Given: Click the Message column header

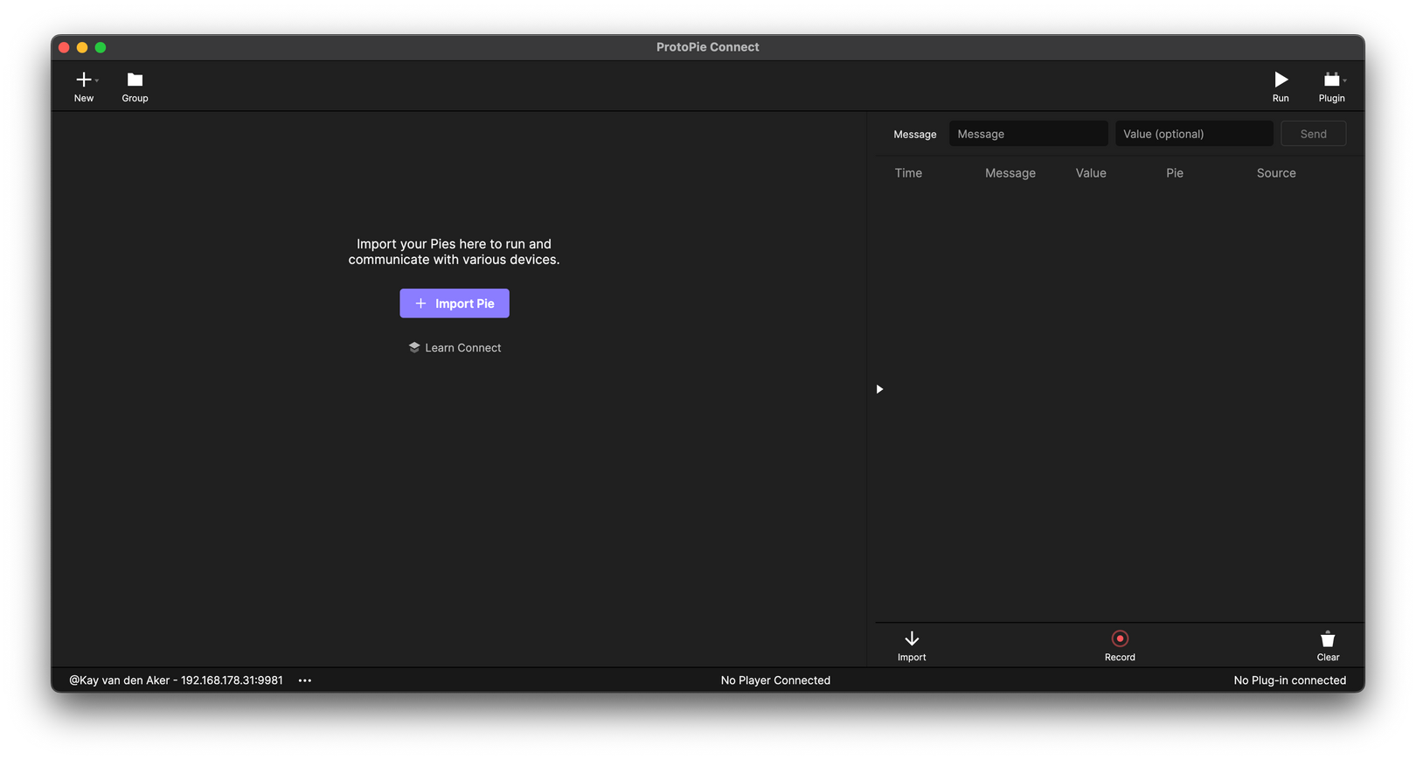Looking at the screenshot, I should (x=1010, y=173).
